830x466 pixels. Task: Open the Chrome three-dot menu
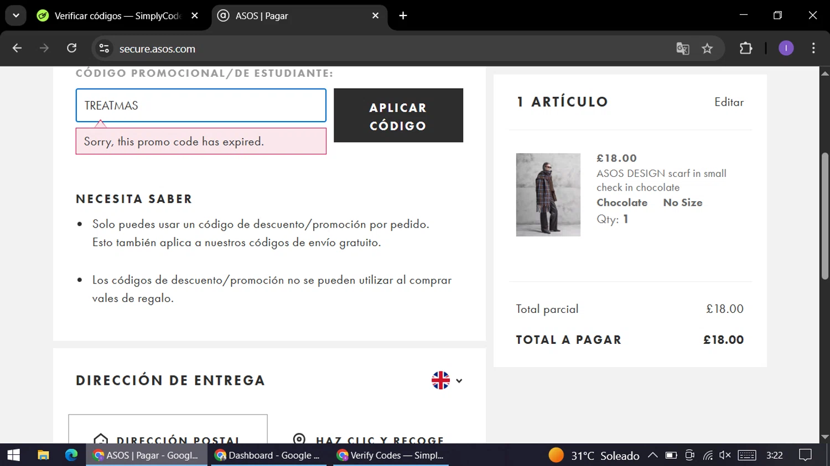pyautogui.click(x=813, y=48)
